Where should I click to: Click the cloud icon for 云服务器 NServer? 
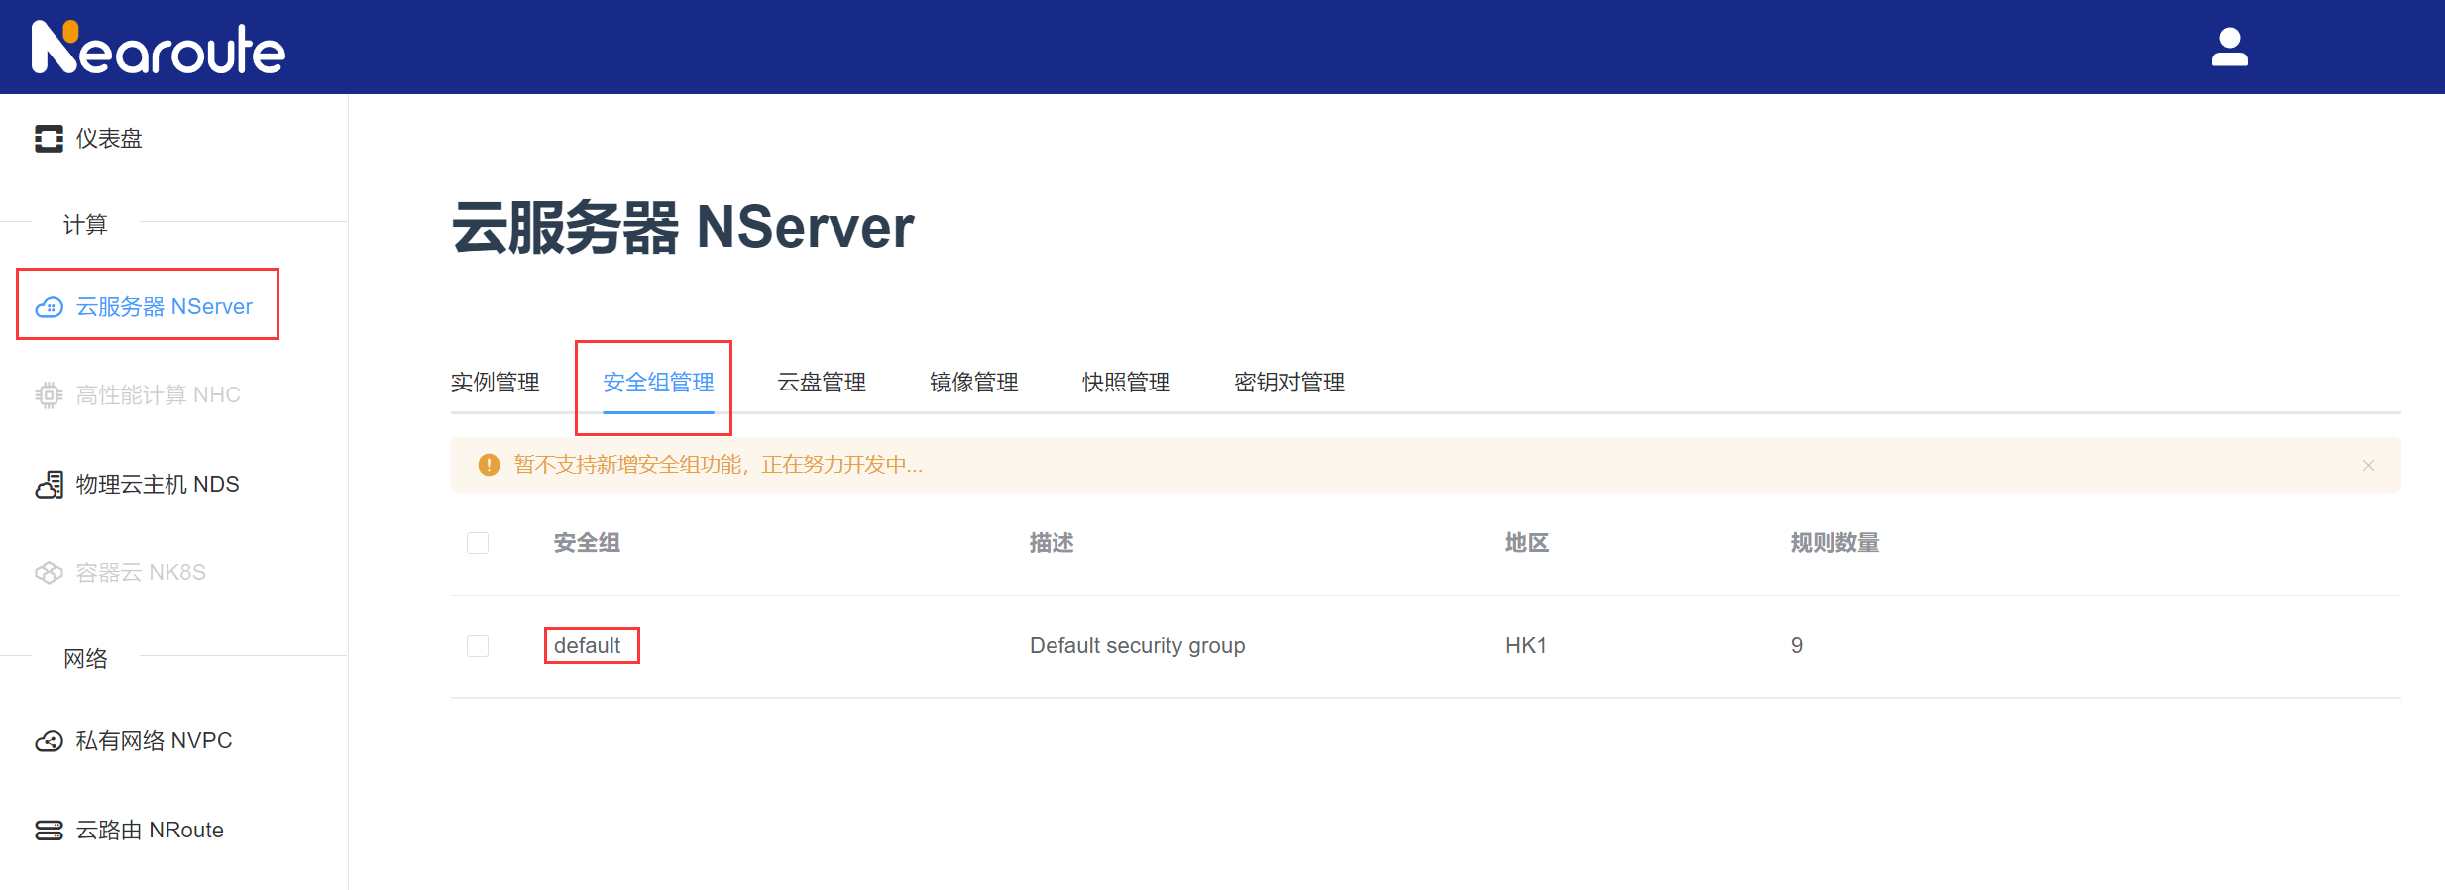coord(49,307)
